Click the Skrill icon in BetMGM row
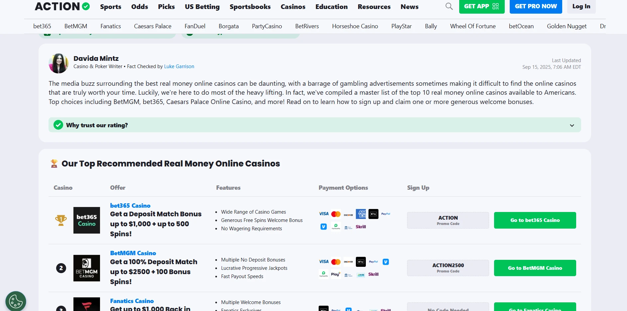Image resolution: width=627 pixels, height=311 pixels. pos(373,274)
